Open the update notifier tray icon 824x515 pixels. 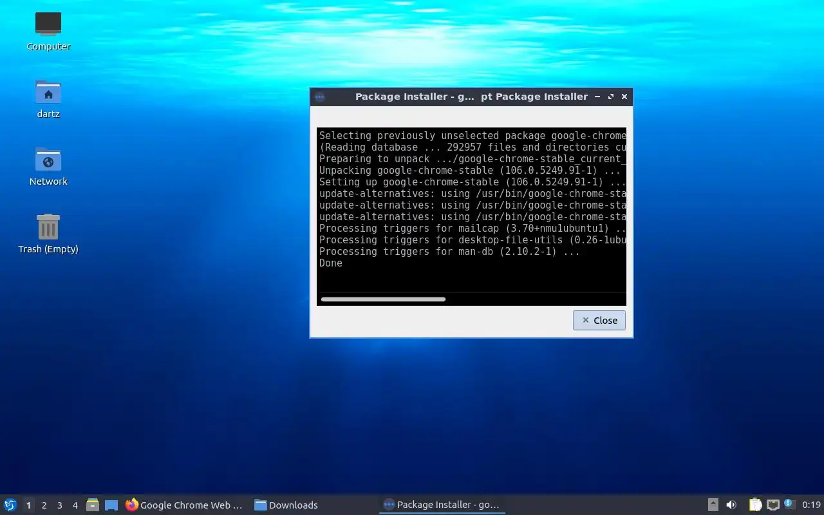pyautogui.click(x=790, y=505)
